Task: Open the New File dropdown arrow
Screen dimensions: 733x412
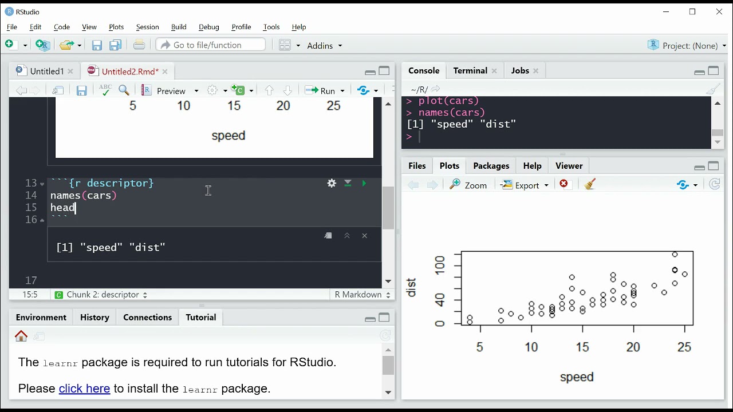Action: pyautogui.click(x=25, y=45)
